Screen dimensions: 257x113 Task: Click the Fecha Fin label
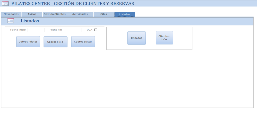(55, 30)
